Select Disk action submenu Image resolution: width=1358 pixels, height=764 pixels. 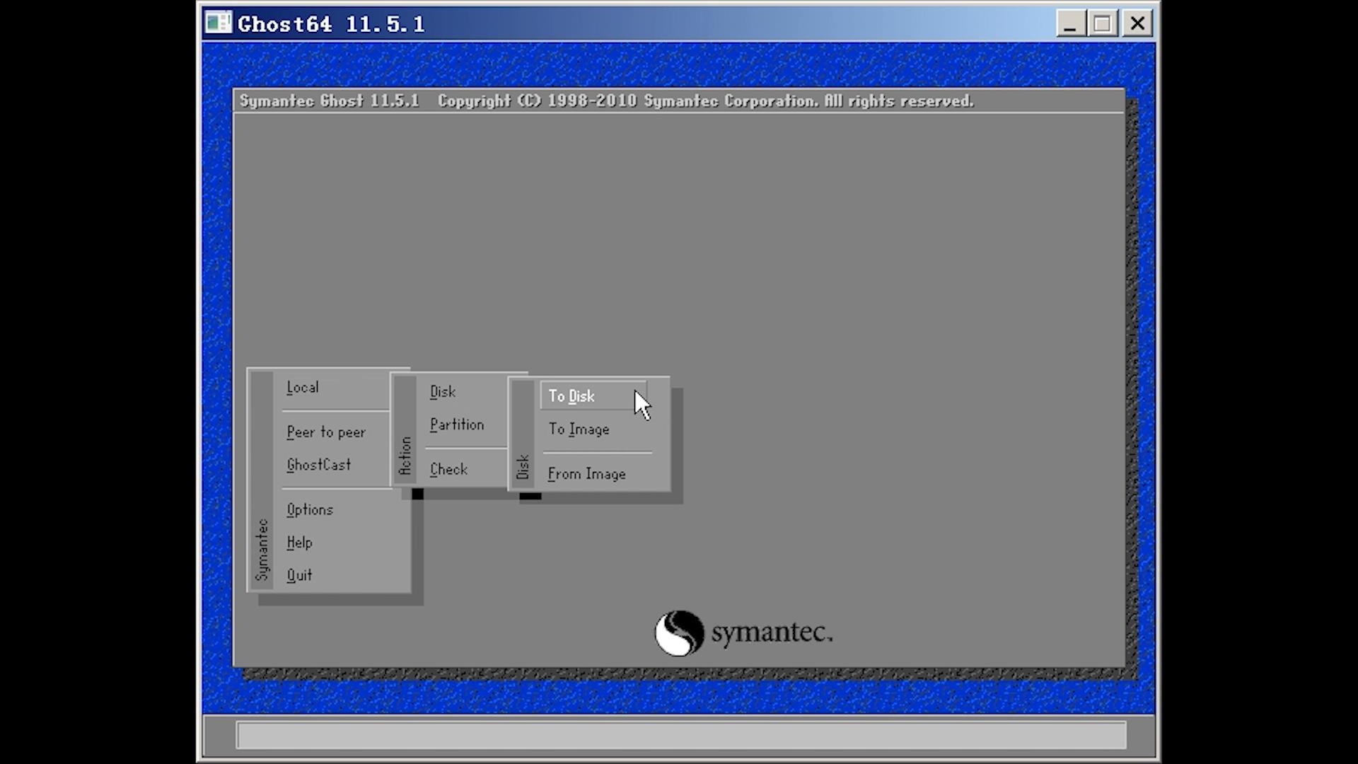click(x=442, y=391)
